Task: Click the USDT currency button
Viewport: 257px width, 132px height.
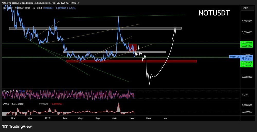Action: 247,8
